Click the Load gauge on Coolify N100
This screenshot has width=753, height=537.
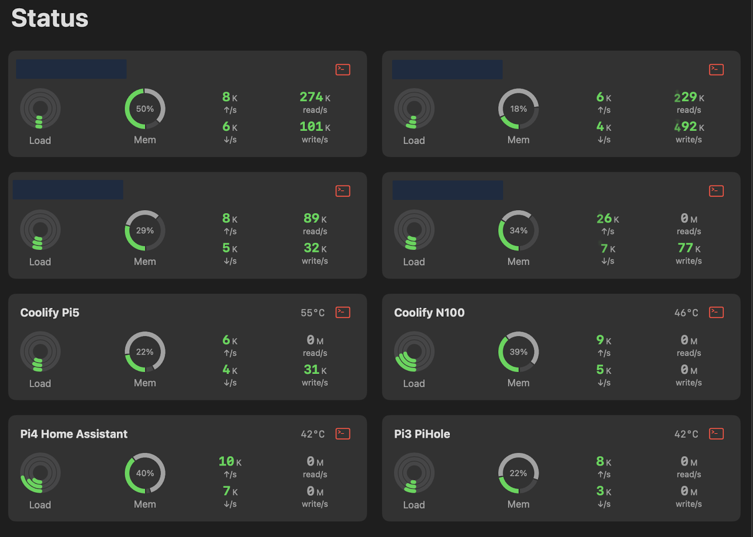point(414,352)
